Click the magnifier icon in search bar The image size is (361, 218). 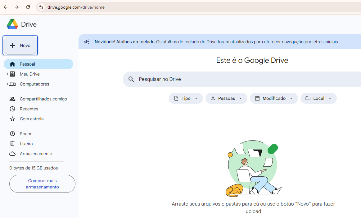[131, 79]
